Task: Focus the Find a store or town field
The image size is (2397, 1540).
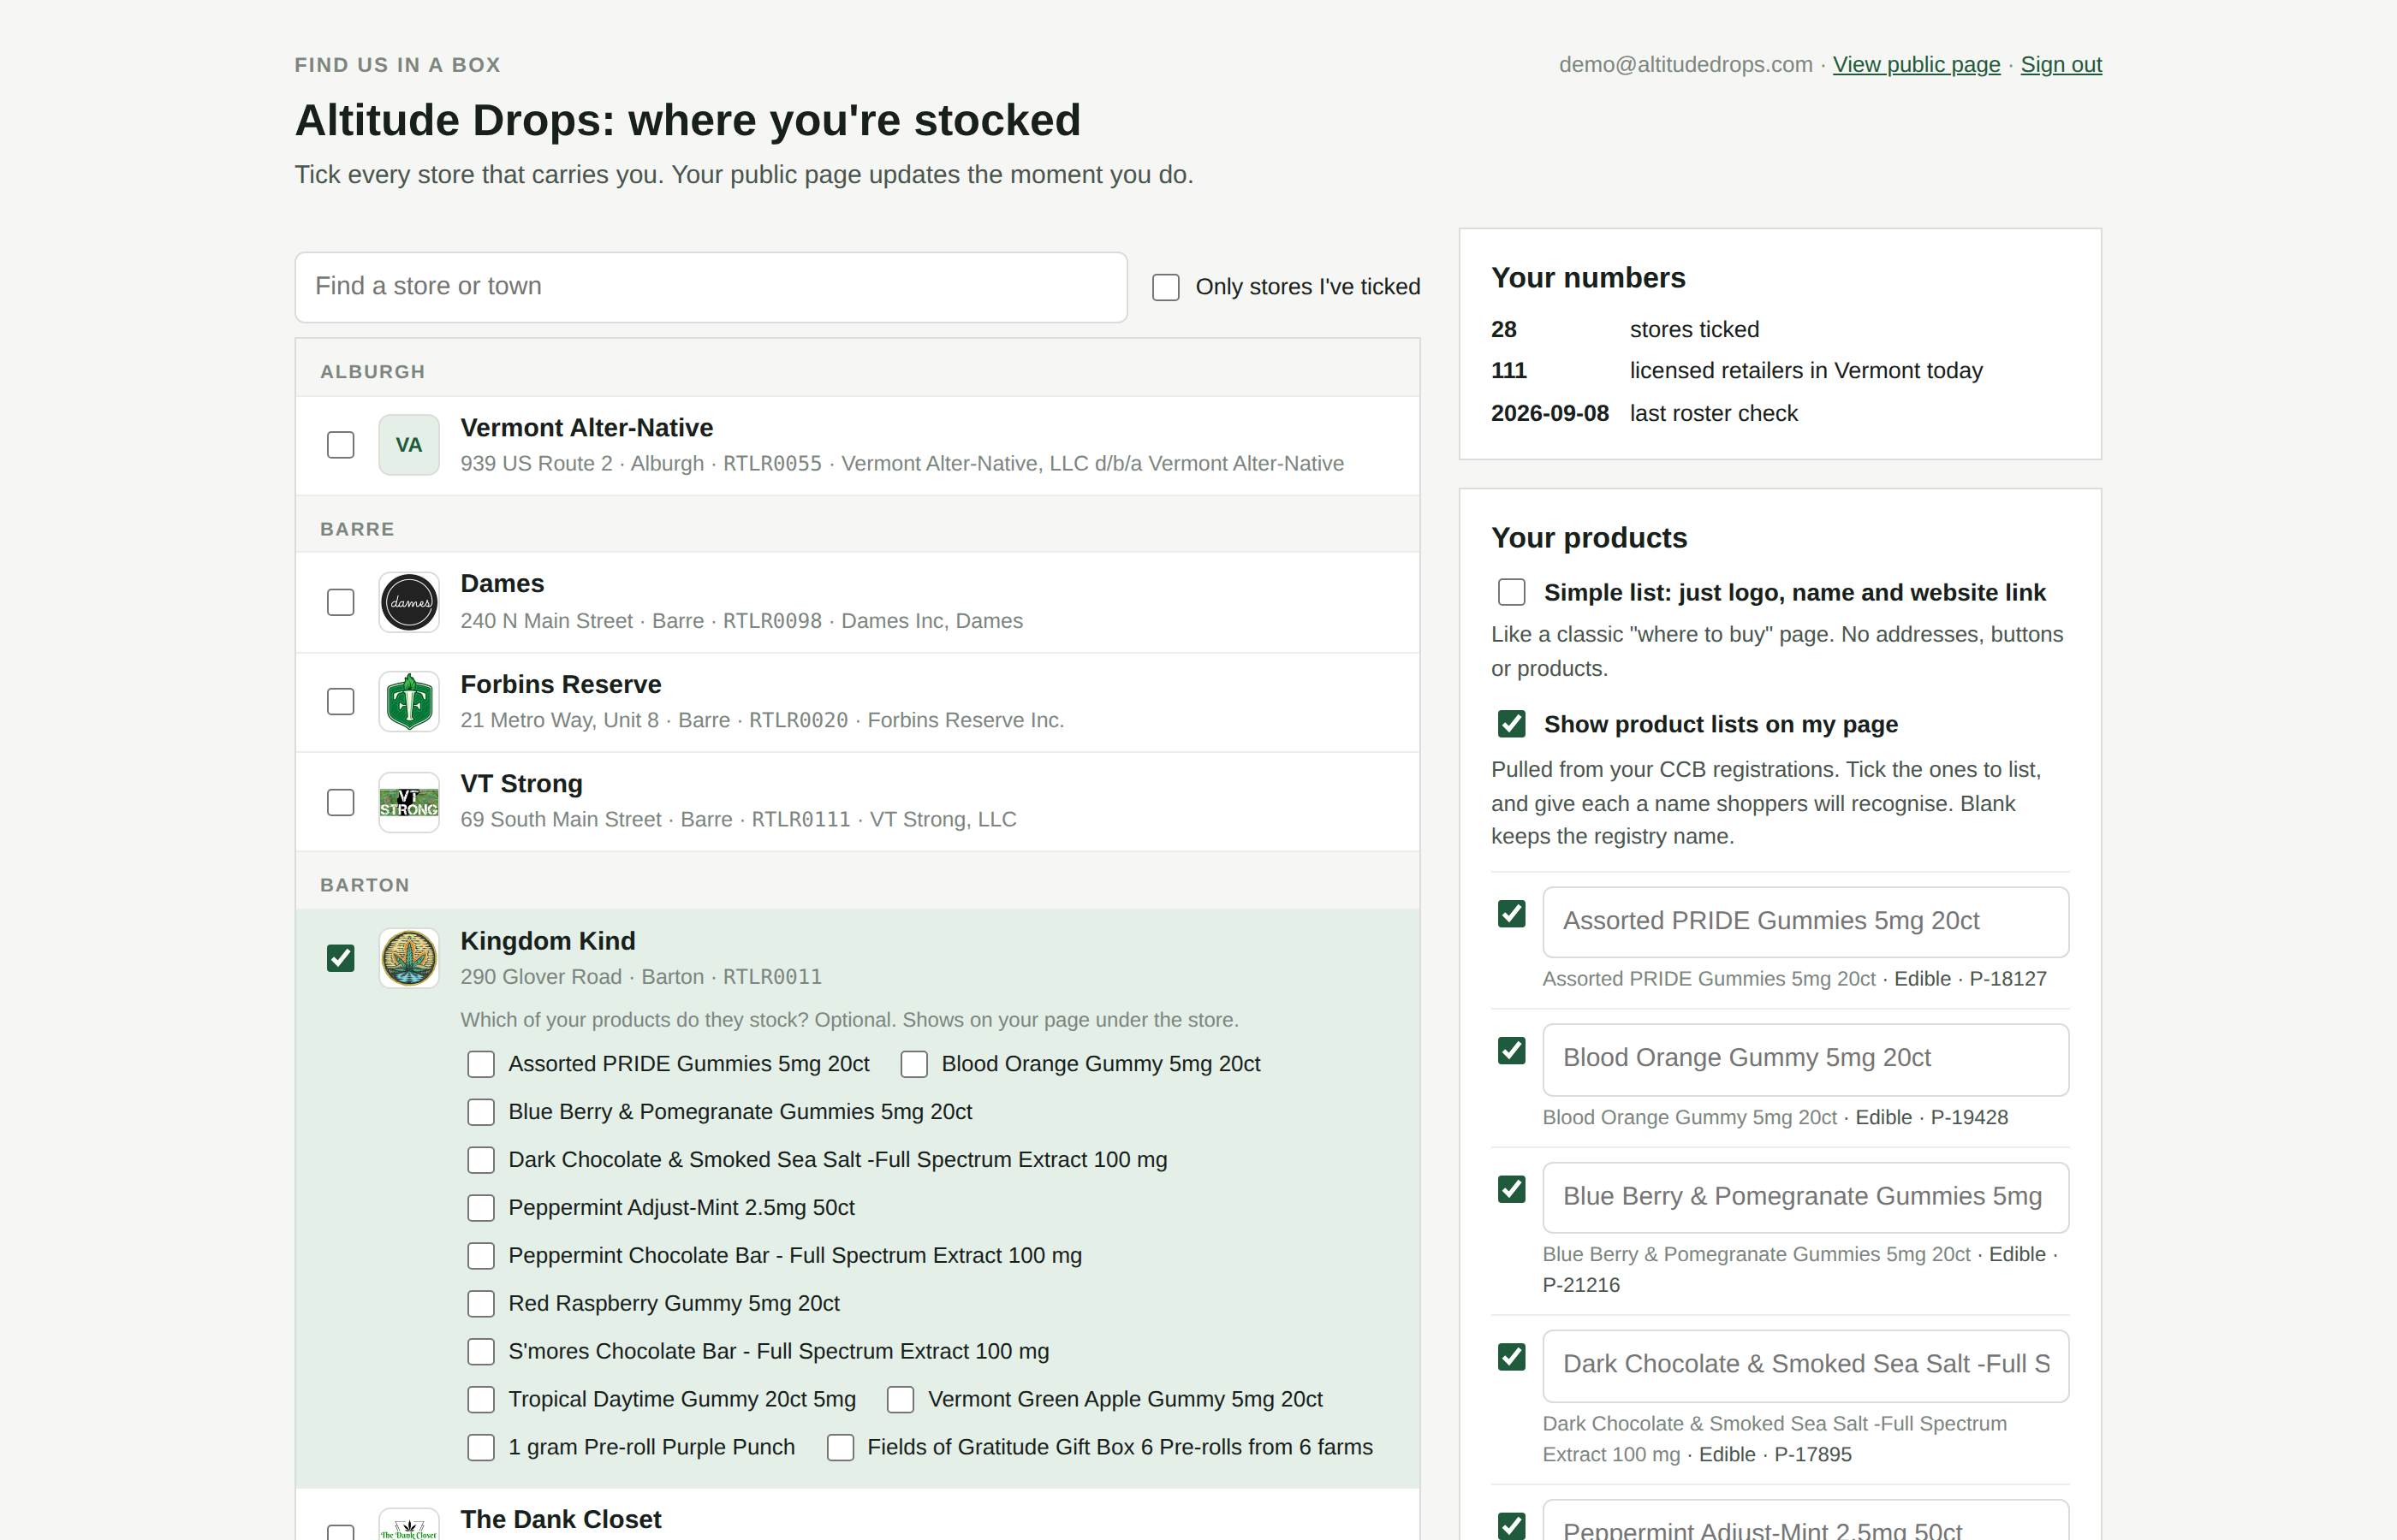Action: [x=711, y=287]
